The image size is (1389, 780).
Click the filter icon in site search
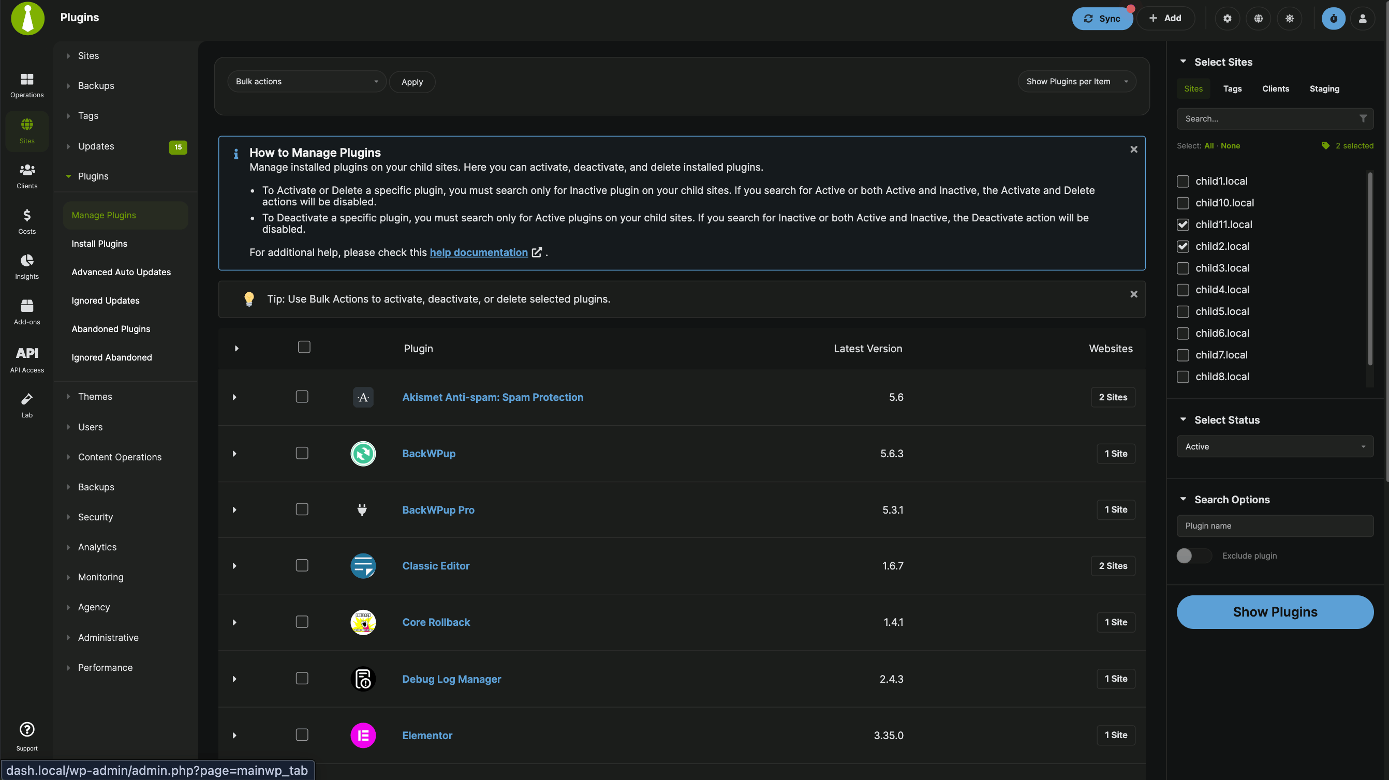tap(1363, 118)
